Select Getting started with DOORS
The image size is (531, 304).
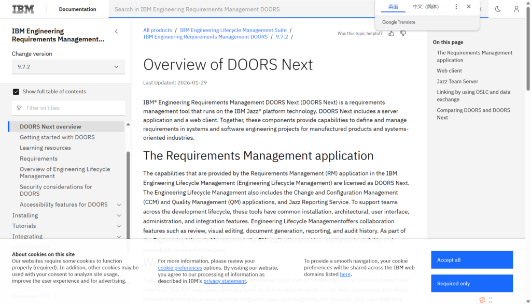[57, 137]
